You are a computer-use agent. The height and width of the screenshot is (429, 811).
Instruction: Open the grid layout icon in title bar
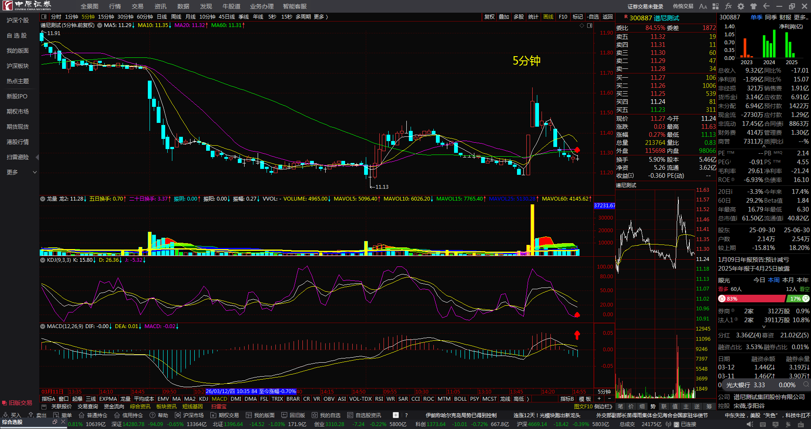716,6
